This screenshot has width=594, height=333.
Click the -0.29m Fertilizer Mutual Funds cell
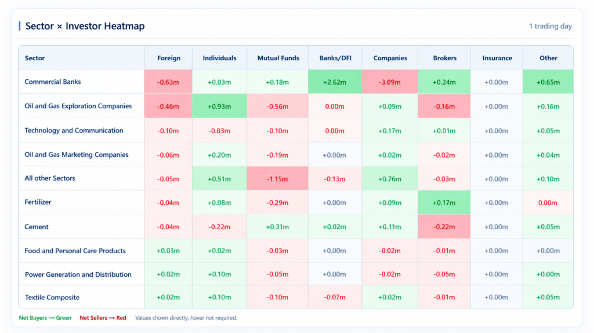[277, 202]
